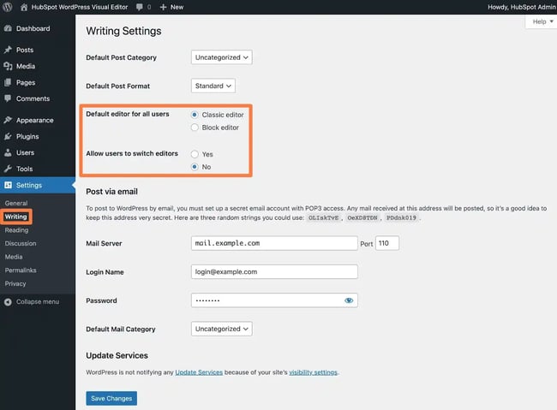
Task: Click the plus icon next to New
Action: (x=163, y=7)
